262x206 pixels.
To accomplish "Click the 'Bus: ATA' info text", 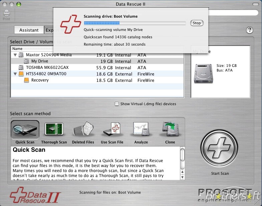I will pyautogui.click(x=224, y=70).
